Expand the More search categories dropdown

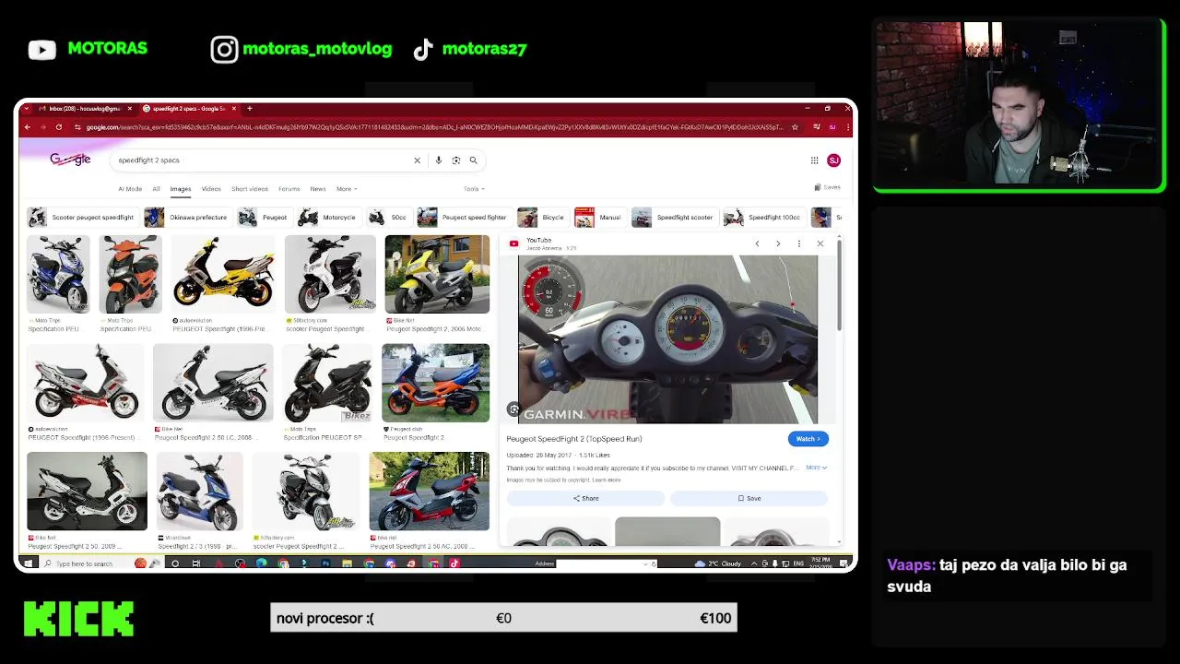[347, 189]
